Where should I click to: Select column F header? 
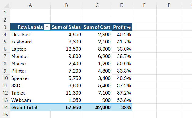(x=169, y=5)
